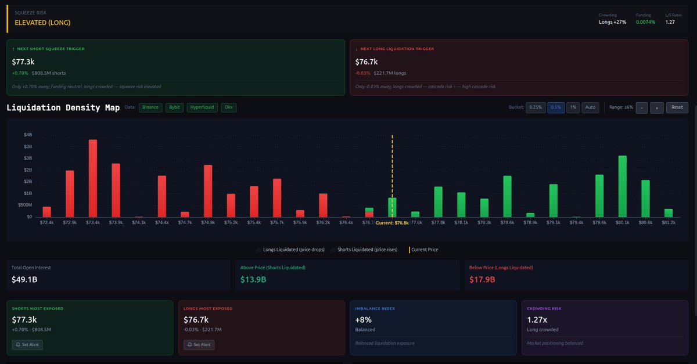
Task: Click the $4B y-axis label
Action: [28, 135]
